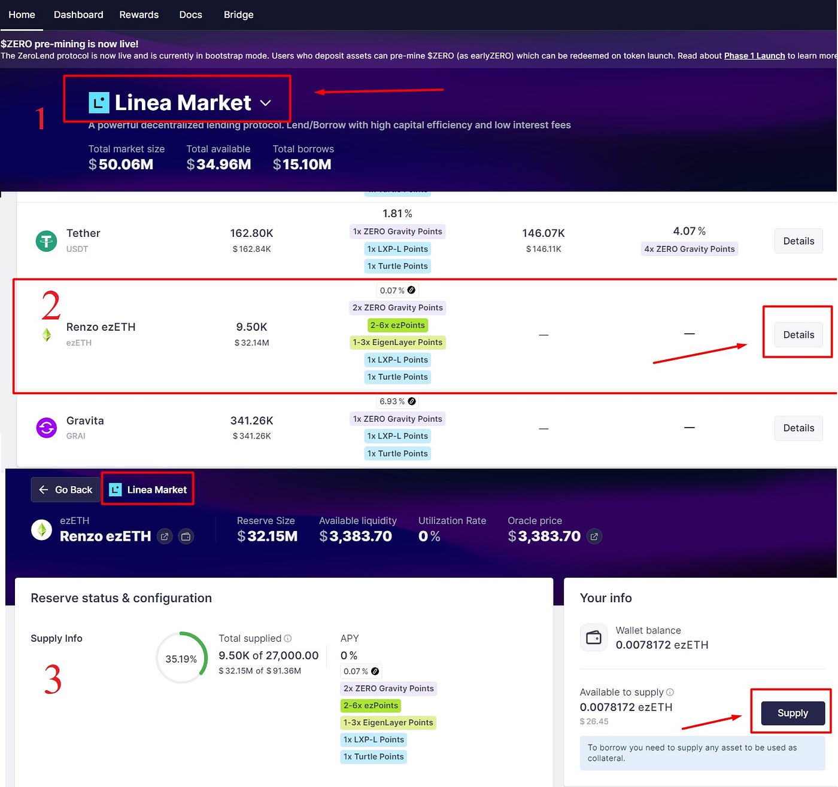The width and height of the screenshot is (838, 787).
Task: Click the icon beside 6.93% in the Gravita row
Action: point(412,401)
